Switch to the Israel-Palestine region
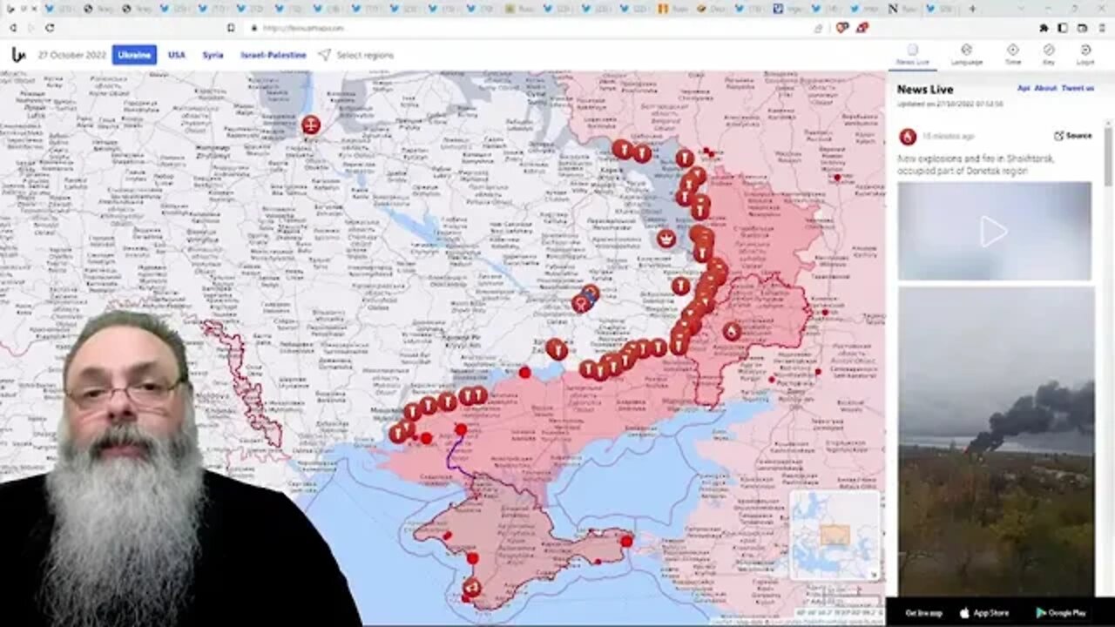The height and width of the screenshot is (627, 1115). (274, 55)
